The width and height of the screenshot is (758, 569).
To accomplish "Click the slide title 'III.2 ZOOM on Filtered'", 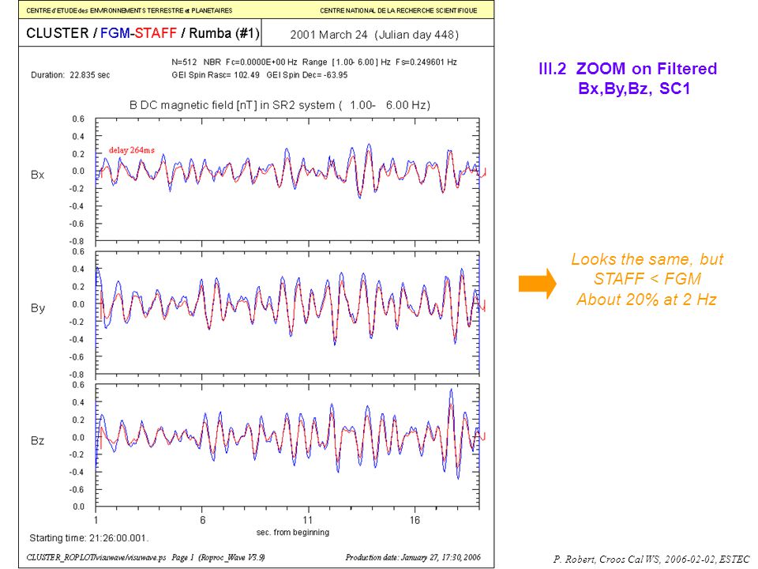I will [x=628, y=69].
